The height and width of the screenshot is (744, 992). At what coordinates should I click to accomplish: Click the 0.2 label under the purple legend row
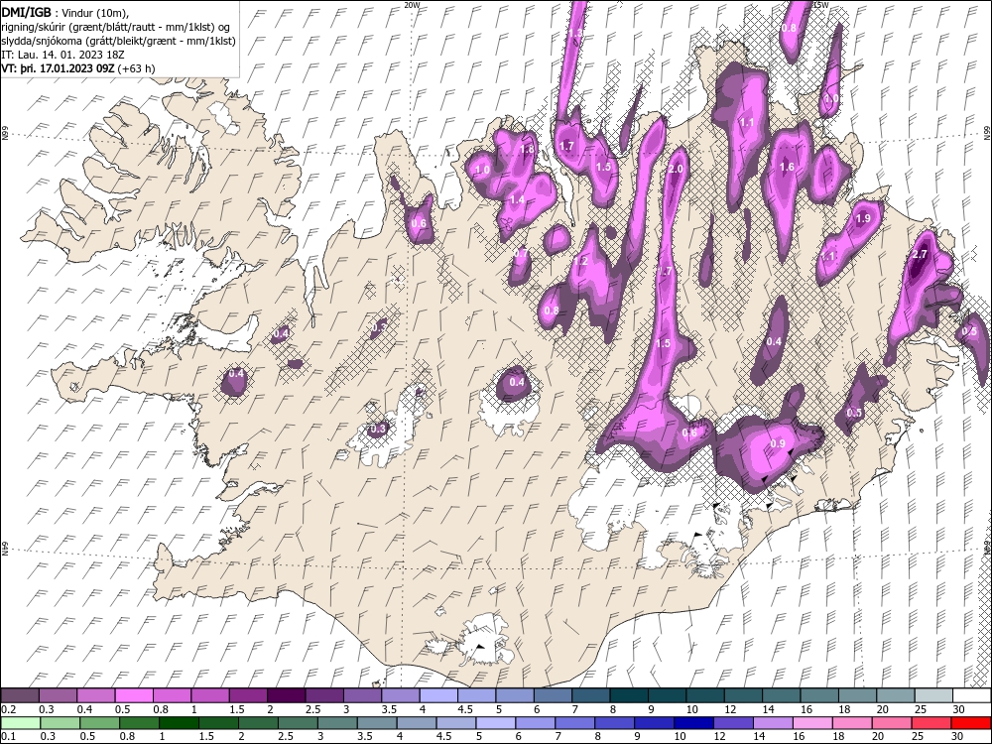click(x=9, y=710)
